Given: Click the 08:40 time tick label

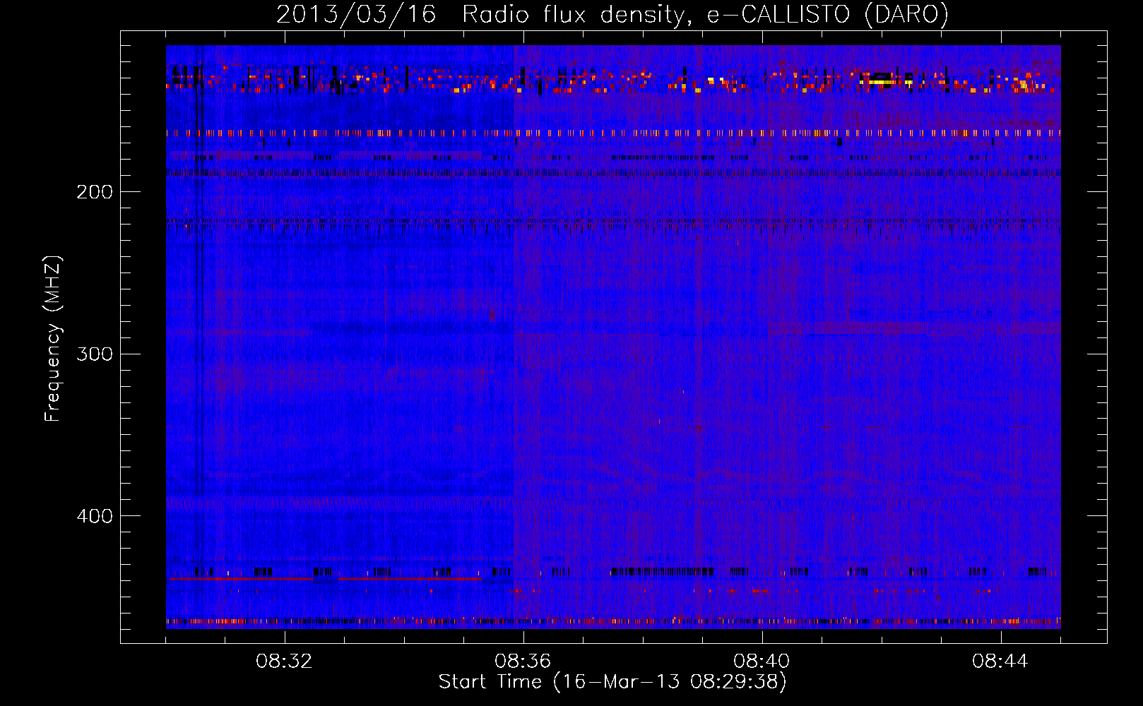Looking at the screenshot, I should pos(762,662).
